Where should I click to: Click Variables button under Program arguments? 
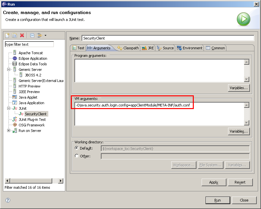coord(239,88)
